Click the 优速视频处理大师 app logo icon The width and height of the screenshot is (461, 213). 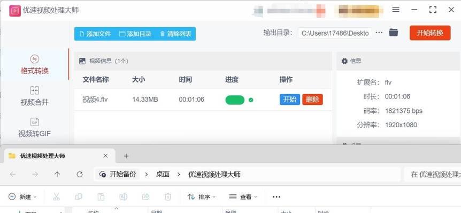pyautogui.click(x=15, y=11)
